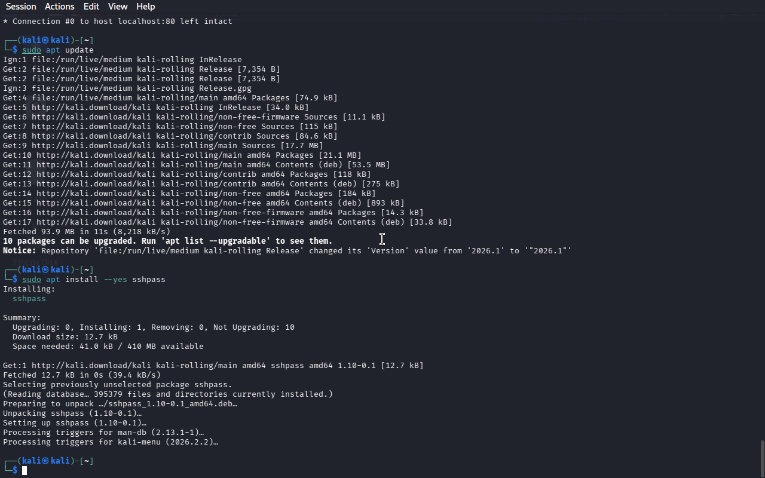Click the Kali symbol in the topmost prompt
Screen dimensions: 765x478
45,40
